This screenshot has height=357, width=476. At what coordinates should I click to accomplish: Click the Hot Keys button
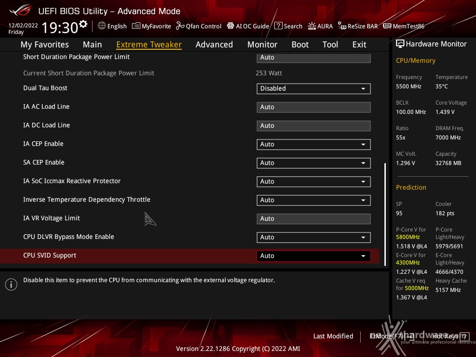click(450, 337)
